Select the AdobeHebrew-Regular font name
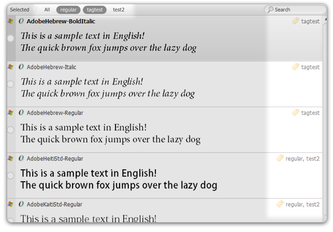This screenshot has width=333, height=232. tap(55, 113)
